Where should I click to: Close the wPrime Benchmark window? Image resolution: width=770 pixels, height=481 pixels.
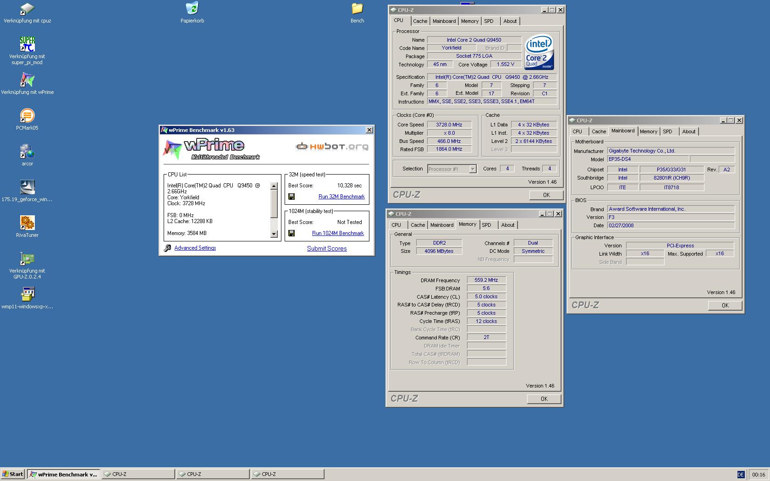[x=369, y=130]
